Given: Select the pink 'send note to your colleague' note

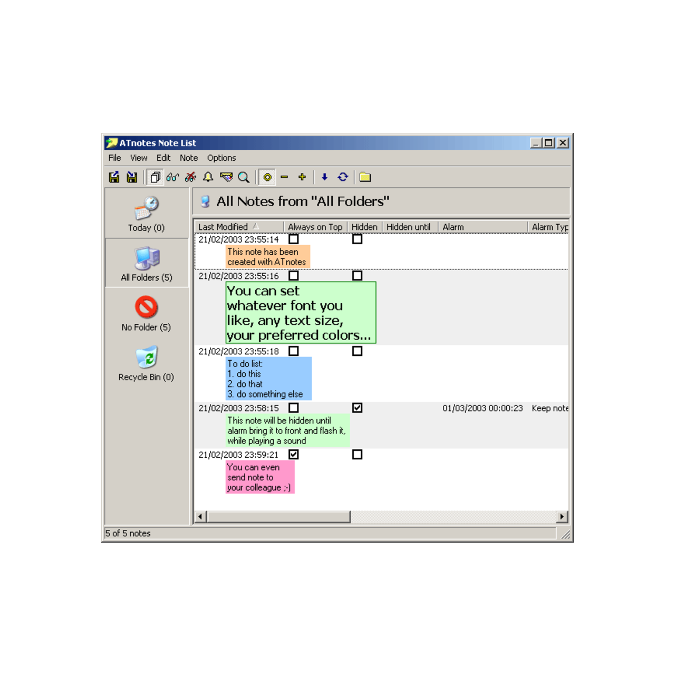Looking at the screenshot, I should click(260, 477).
